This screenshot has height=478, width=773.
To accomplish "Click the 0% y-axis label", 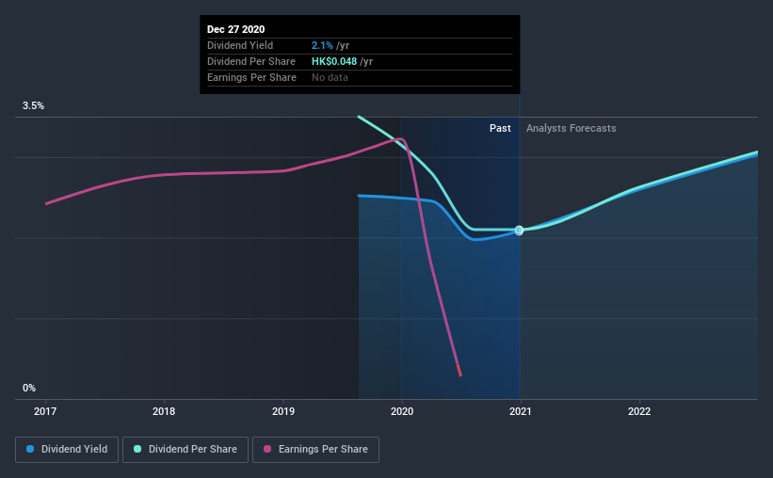I will click(29, 389).
